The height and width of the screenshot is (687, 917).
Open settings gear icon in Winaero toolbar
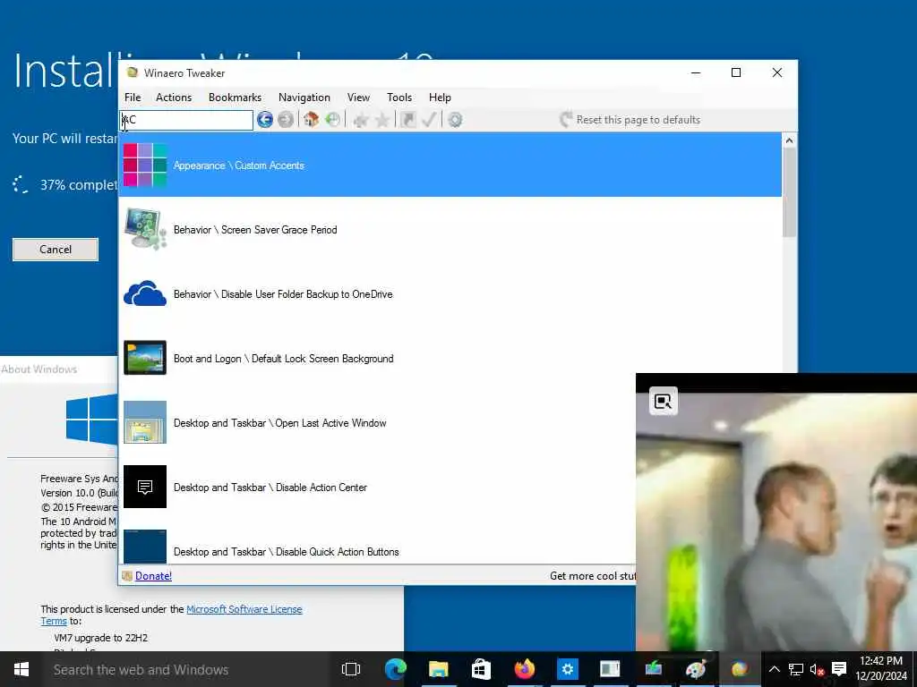point(455,120)
